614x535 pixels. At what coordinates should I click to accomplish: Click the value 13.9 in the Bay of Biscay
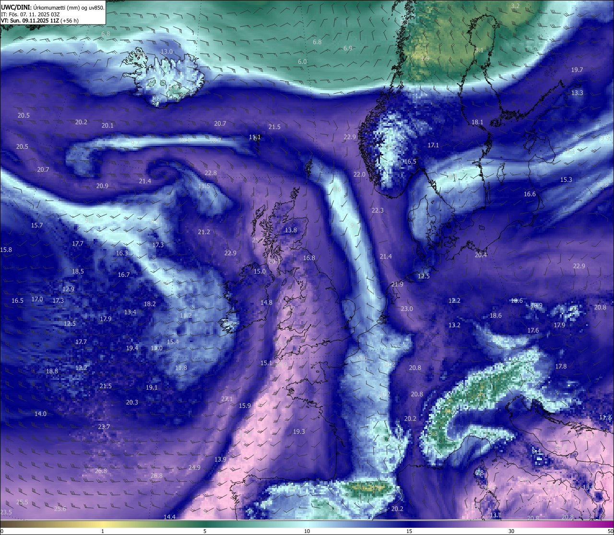(220, 459)
